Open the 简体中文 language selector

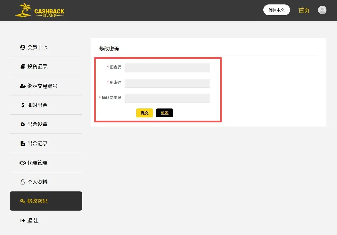click(x=277, y=10)
